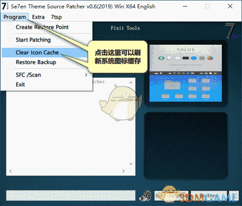
Task: Minimize the Se7en Theme Source Patcher window
Action: (185, 6)
